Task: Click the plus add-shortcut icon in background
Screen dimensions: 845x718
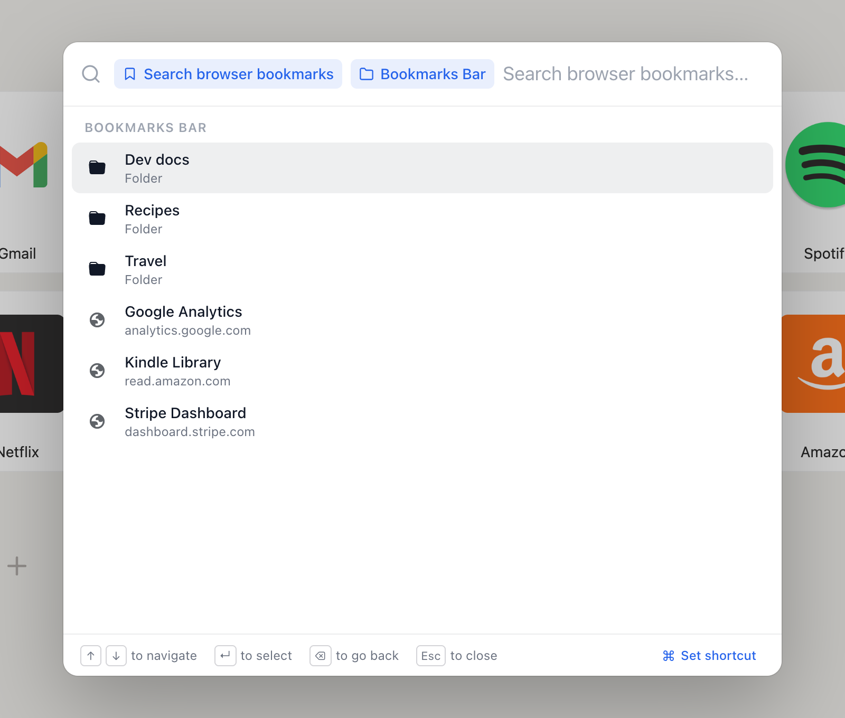Action: click(17, 566)
